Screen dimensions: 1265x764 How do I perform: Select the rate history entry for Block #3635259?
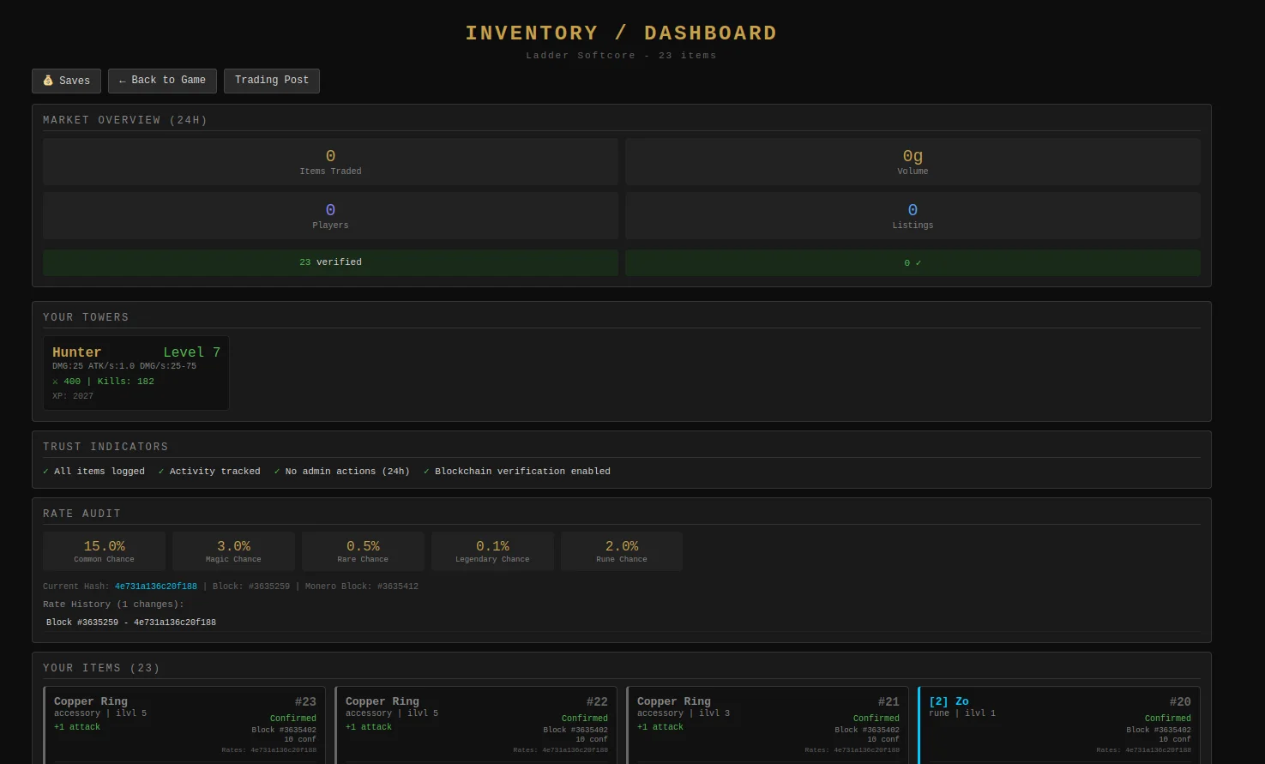131,623
